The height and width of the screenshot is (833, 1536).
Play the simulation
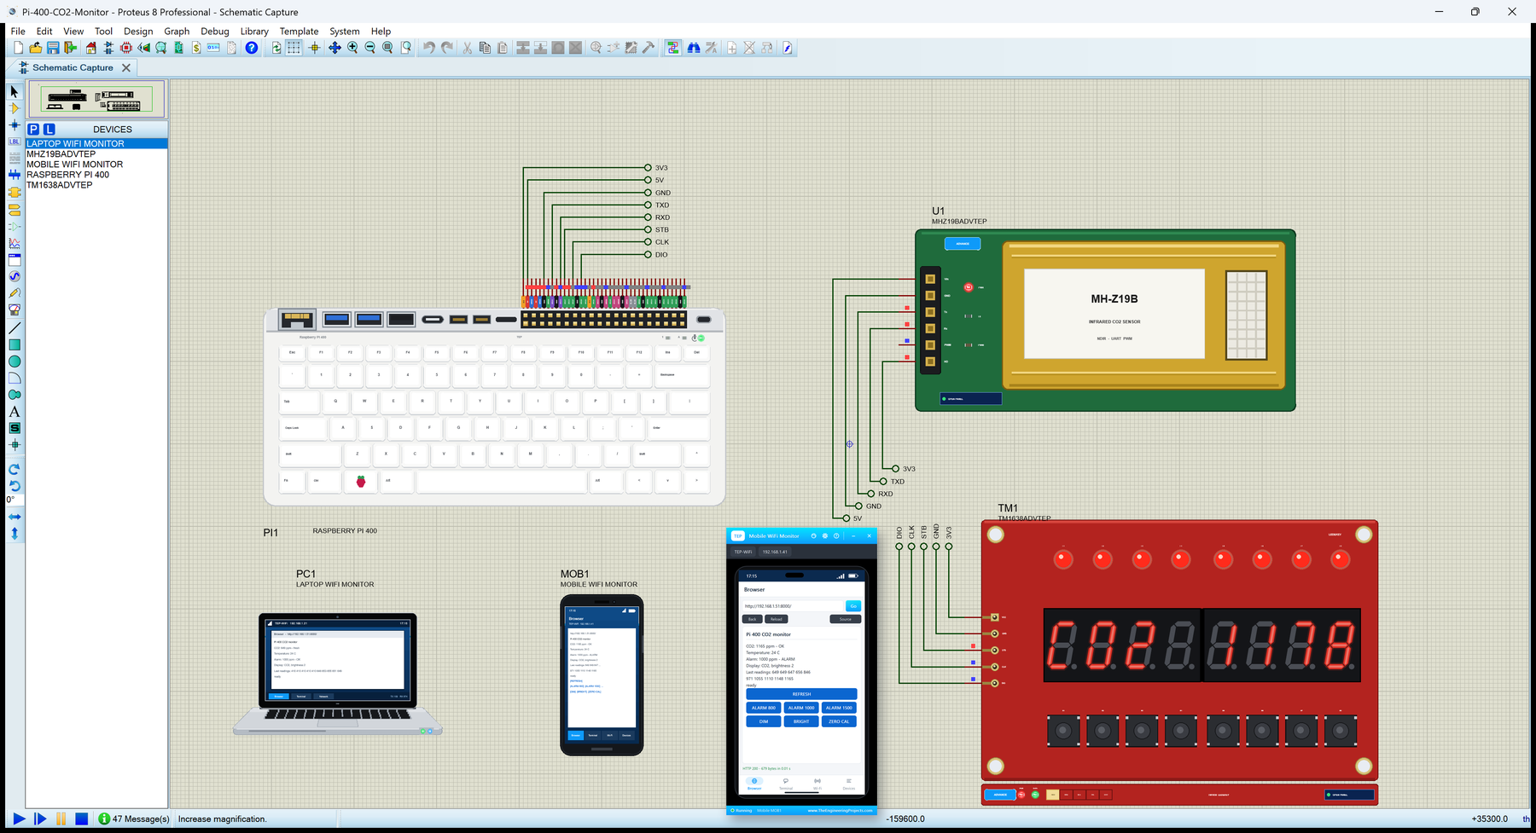(x=19, y=819)
